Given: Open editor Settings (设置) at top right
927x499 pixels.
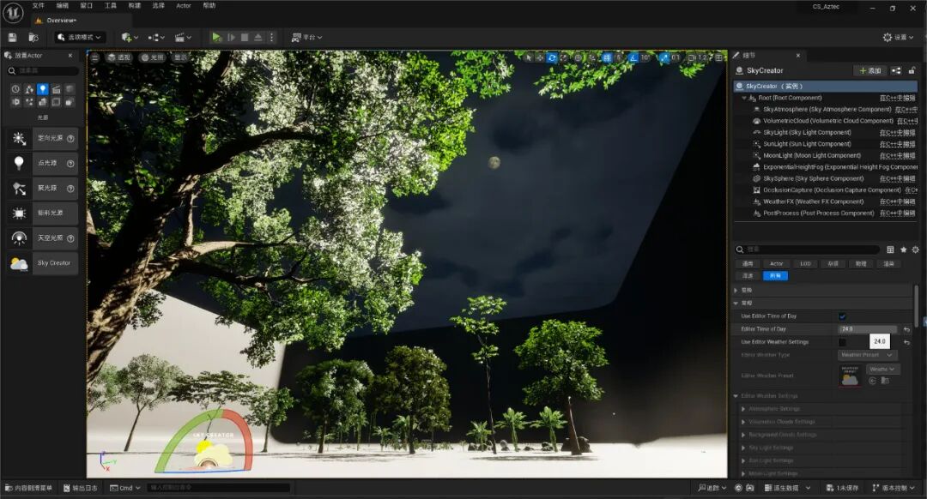Looking at the screenshot, I should [898, 37].
